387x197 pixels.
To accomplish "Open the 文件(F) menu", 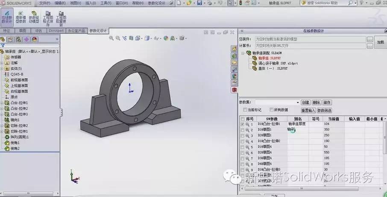I will pyautogui.click(x=45, y=3).
